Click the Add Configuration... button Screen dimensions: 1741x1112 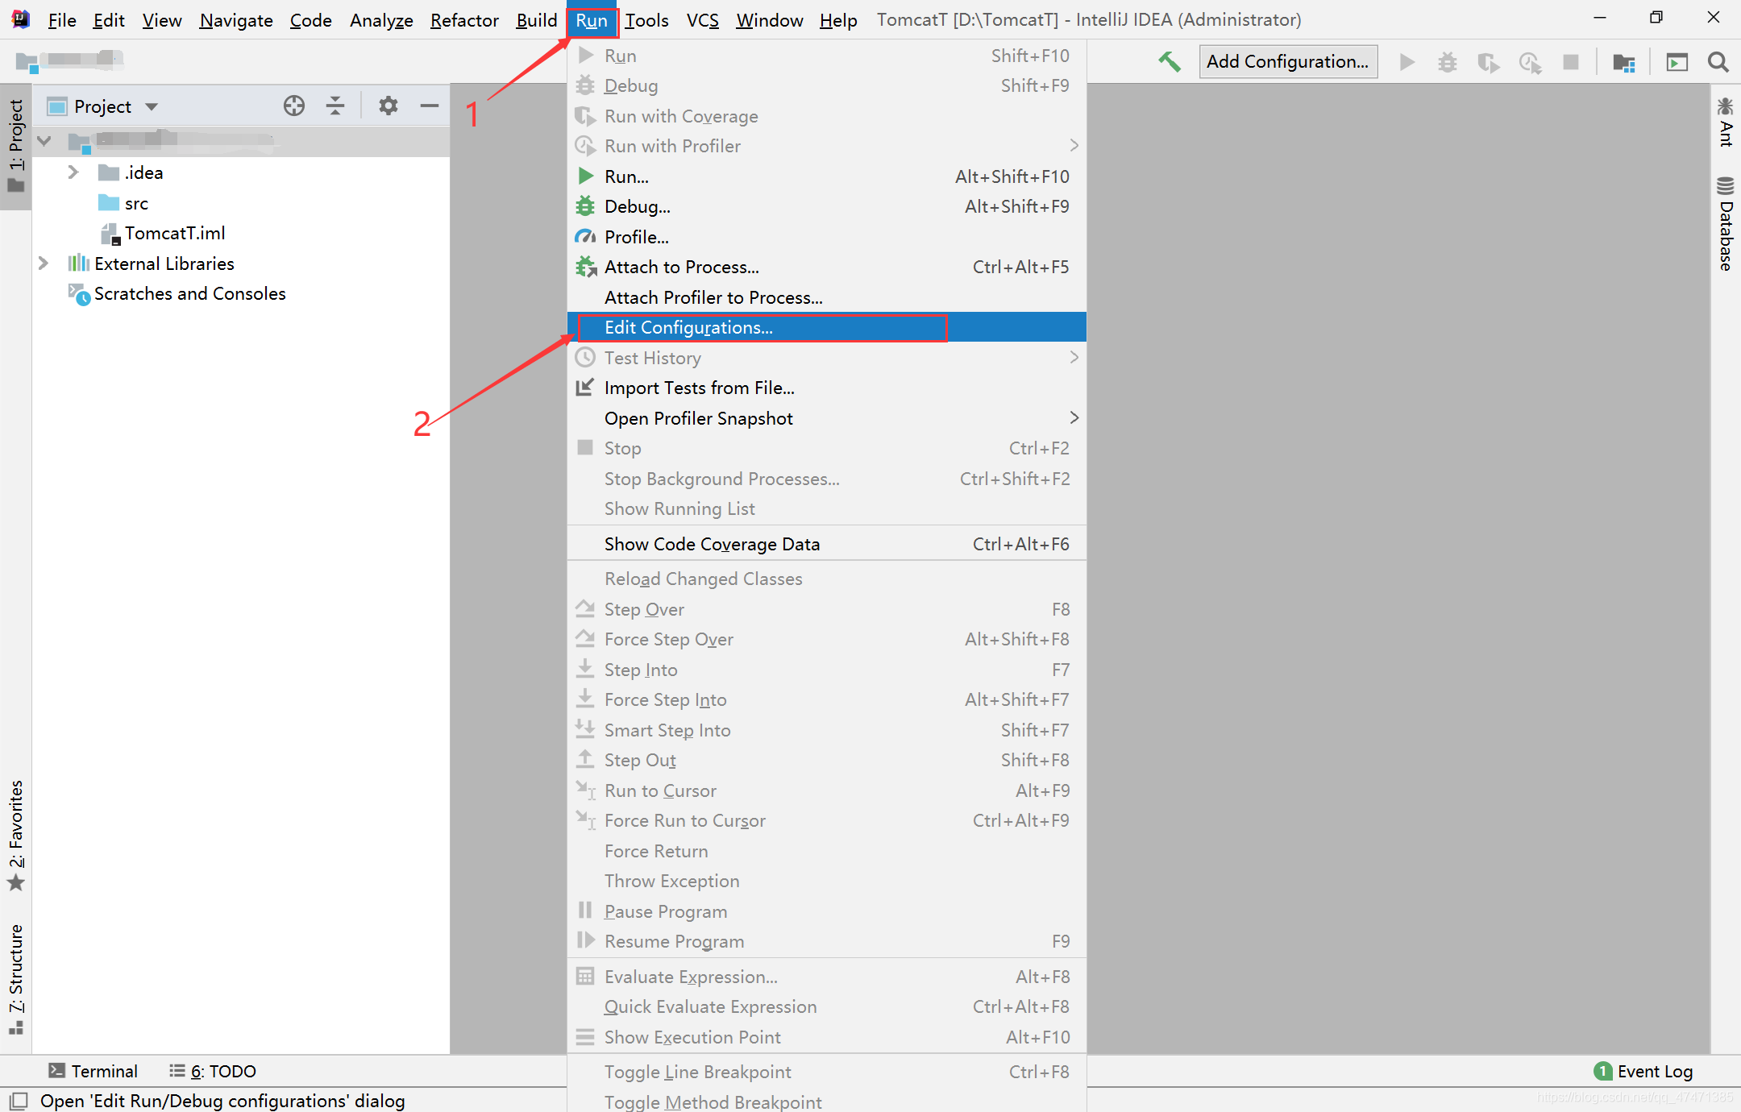[1288, 61]
